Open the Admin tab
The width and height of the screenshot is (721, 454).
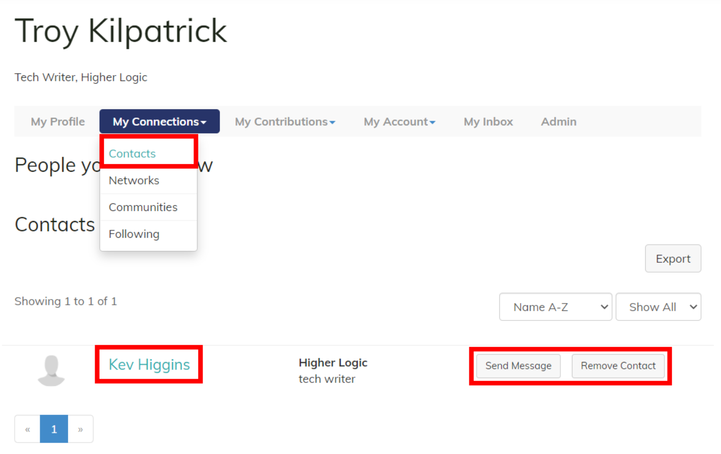coord(559,122)
